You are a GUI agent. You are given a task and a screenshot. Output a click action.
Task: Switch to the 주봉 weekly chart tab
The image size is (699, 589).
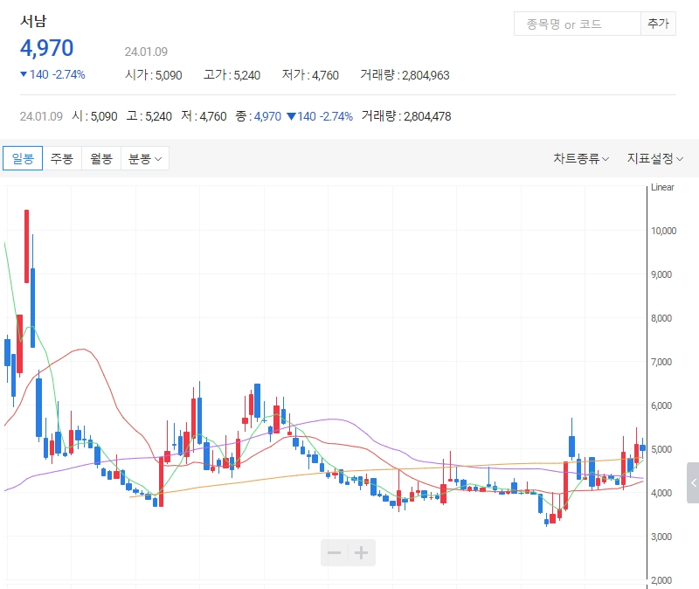click(62, 158)
